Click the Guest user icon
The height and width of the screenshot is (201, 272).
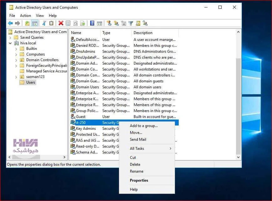pos(73,117)
